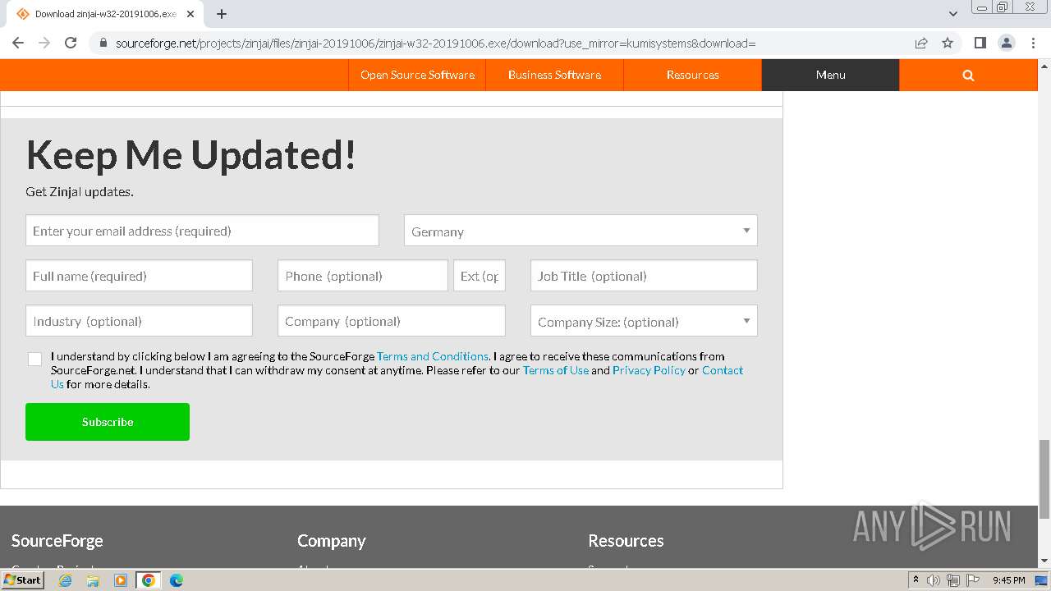Click the page vertical scrollbar thumb
1051x591 pixels.
[x=1044, y=479]
